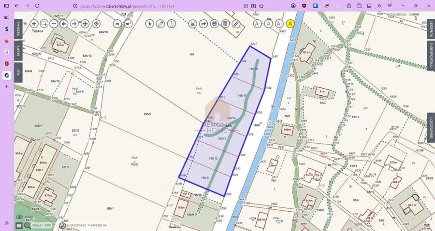Expand the sidebar with double chevron
435x231 pixels.
pyautogui.click(x=7, y=223)
